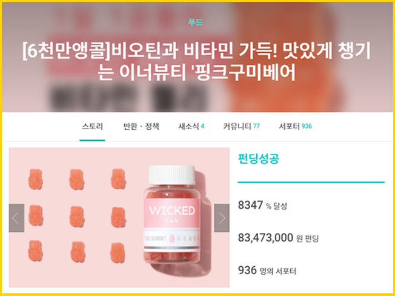This screenshot has height=296, width=395.
Task: Click the 936 명의 서포터 count
Action: tap(267, 271)
